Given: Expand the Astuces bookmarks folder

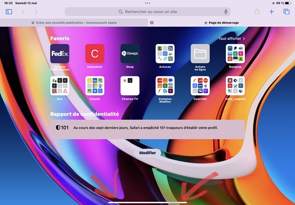Looking at the screenshot, I should coord(165,53).
